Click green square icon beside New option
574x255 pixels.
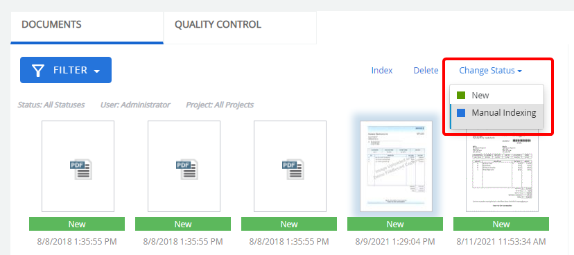[461, 95]
